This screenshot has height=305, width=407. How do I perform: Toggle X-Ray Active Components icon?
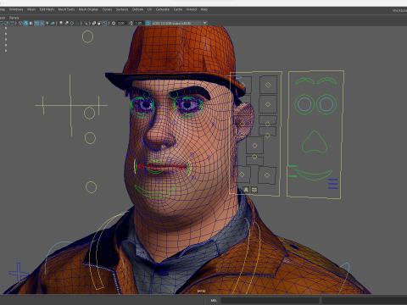click(99, 23)
